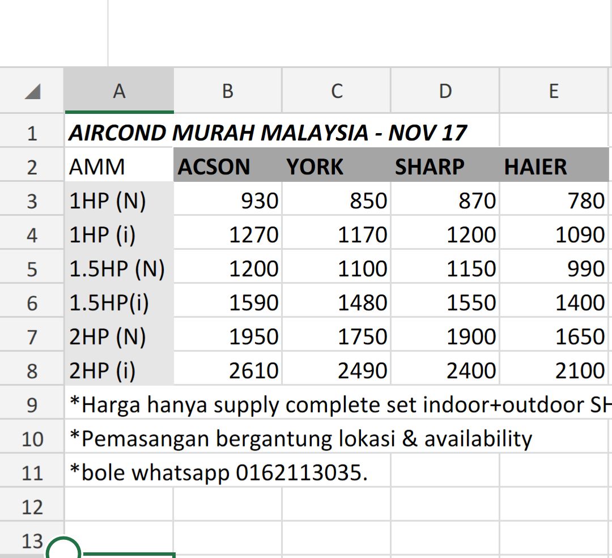
Task: Click the bole whatsapp 0162113035 note
Action: point(219,473)
